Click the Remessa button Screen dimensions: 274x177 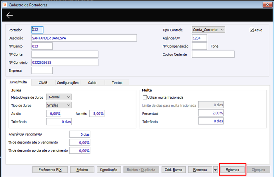[x=200, y=170]
